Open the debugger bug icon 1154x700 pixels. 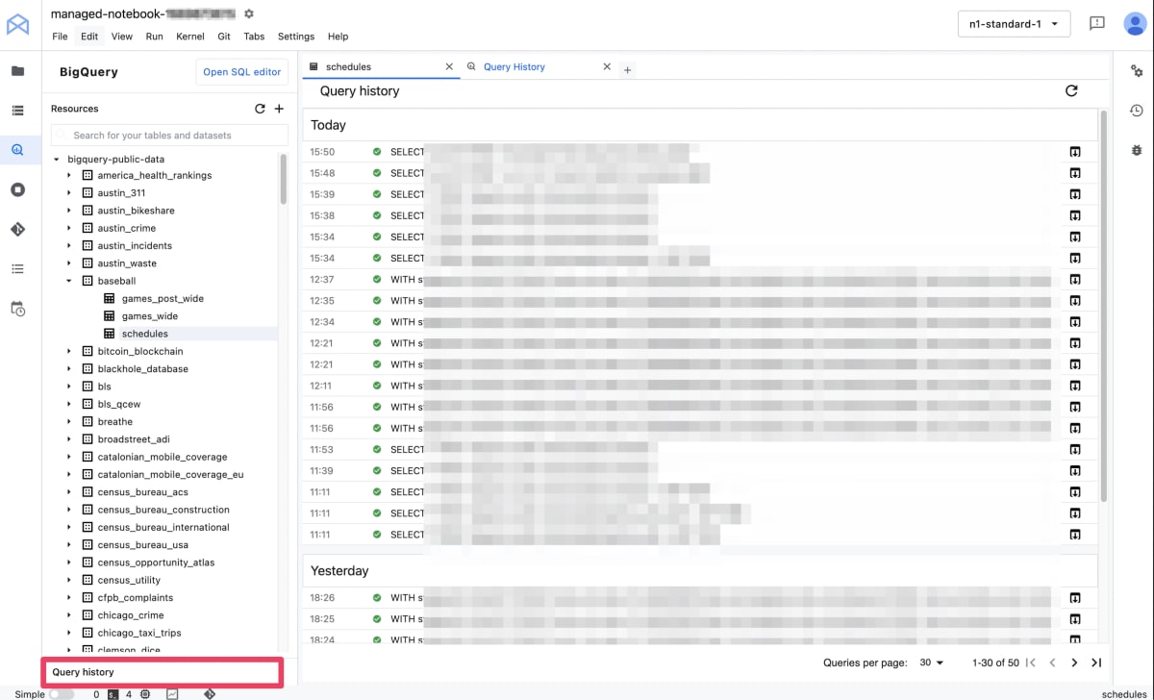pos(1137,151)
